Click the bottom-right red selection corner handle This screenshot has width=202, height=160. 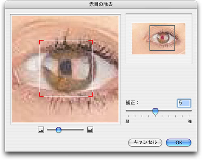pos(90,95)
